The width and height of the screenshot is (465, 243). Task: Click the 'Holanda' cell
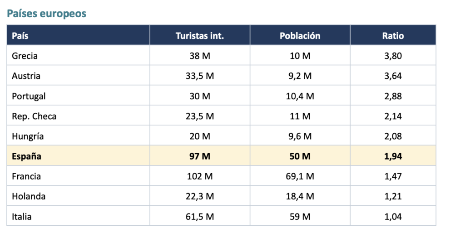(x=78, y=196)
